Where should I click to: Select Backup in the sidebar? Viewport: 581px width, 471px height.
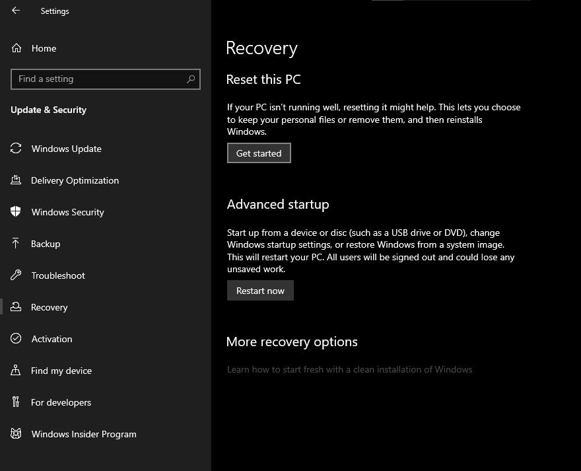[x=46, y=244]
